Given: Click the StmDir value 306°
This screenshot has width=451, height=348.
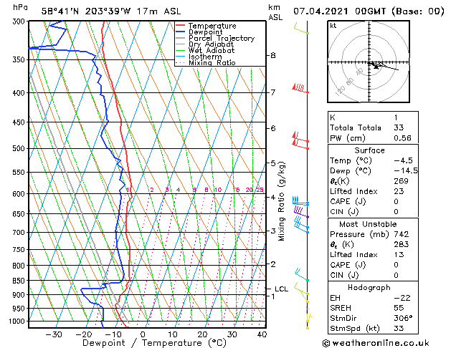Looking at the screenshot, I should [403, 319].
